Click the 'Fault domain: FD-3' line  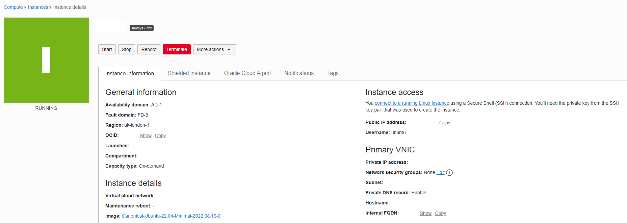point(127,115)
